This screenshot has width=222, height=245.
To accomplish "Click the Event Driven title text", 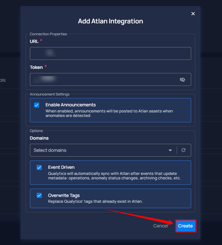I will click(61, 167).
